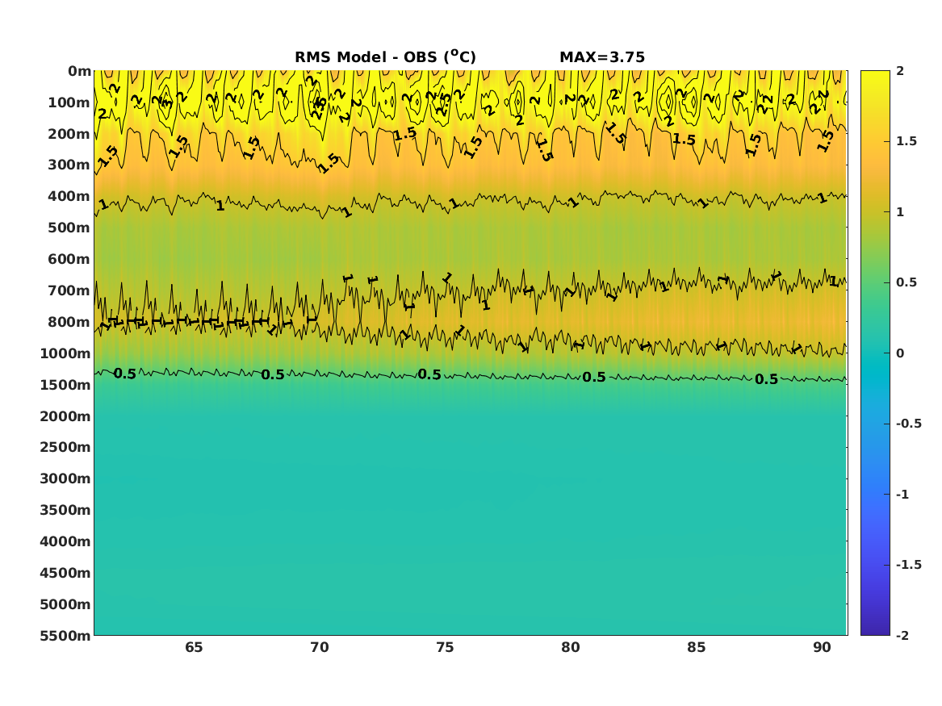
Task: Select the '2000m' depth tick label
Action: click(x=65, y=416)
